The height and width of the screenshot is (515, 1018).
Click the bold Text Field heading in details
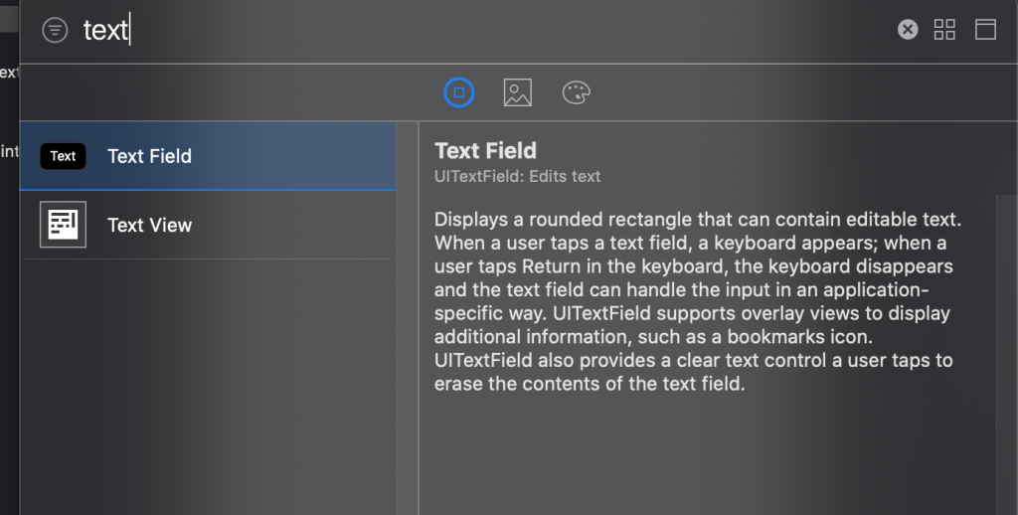tap(485, 151)
